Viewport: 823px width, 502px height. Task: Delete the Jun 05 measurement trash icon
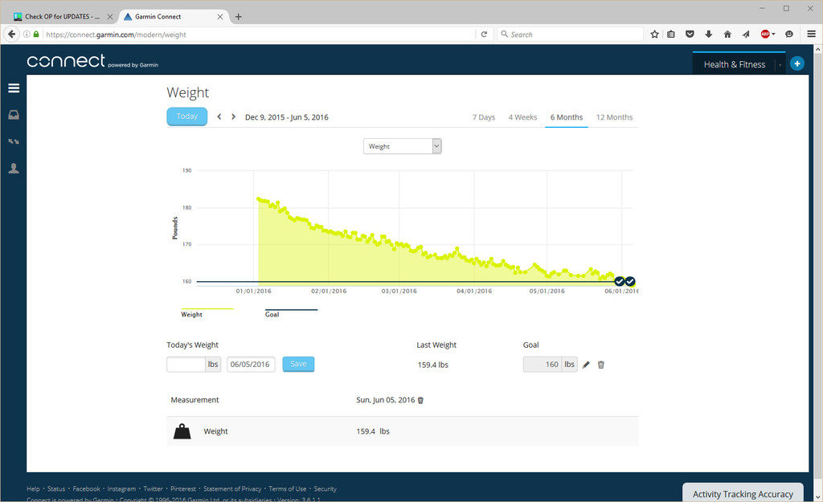(x=420, y=400)
